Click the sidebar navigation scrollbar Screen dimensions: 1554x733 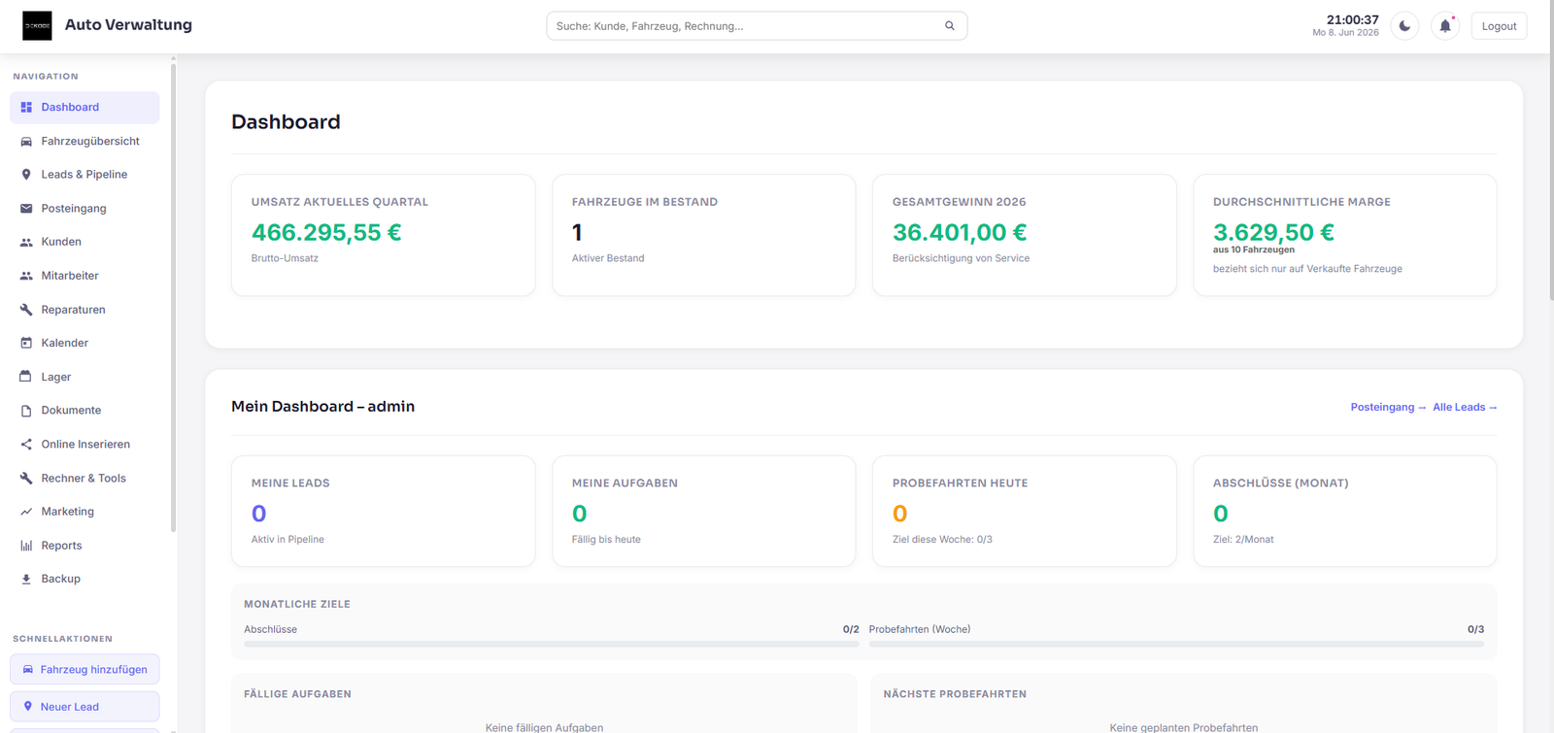point(173,298)
